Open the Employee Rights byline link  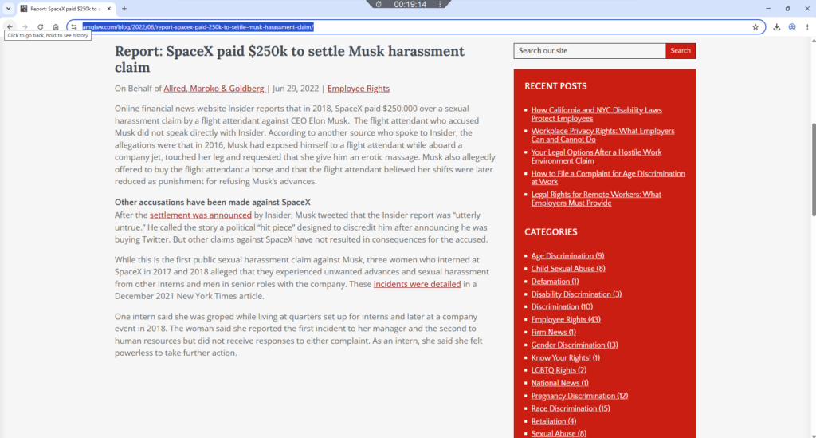click(358, 89)
